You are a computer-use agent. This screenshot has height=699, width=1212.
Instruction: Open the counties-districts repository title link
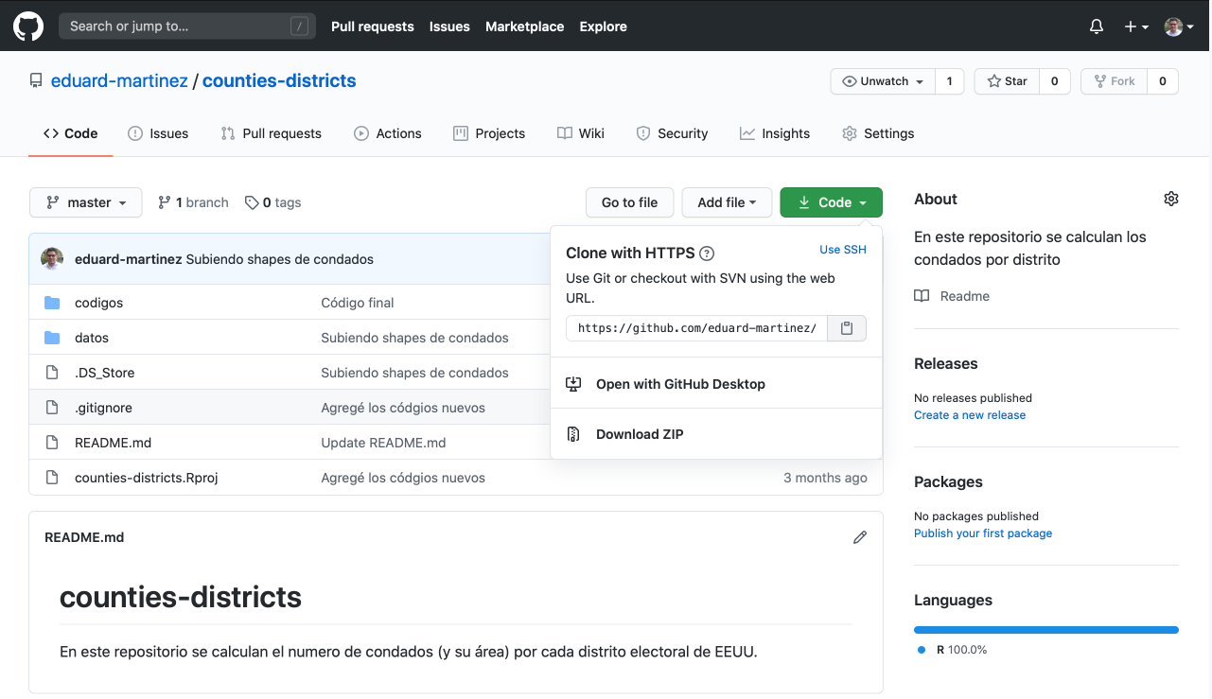(279, 80)
